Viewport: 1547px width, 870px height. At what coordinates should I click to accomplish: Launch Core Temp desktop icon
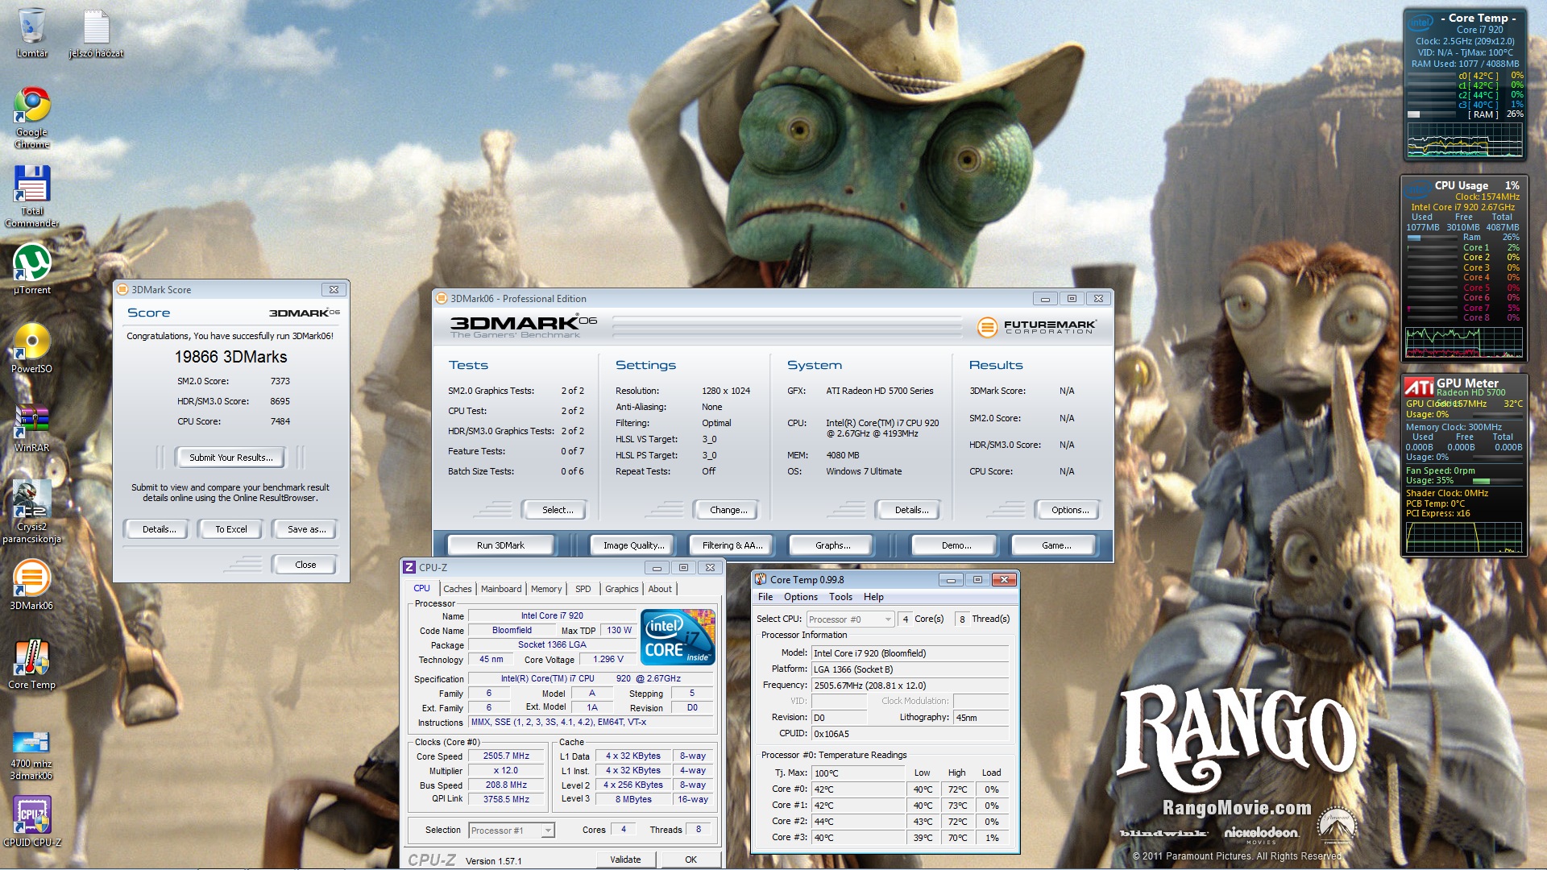pyautogui.click(x=32, y=664)
